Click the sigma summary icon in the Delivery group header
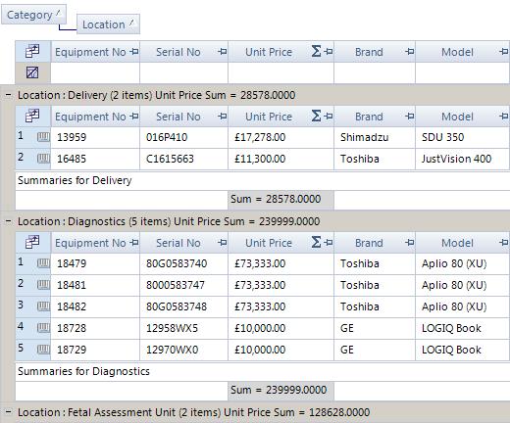Screen dimensions: 510x423 [x=316, y=116]
